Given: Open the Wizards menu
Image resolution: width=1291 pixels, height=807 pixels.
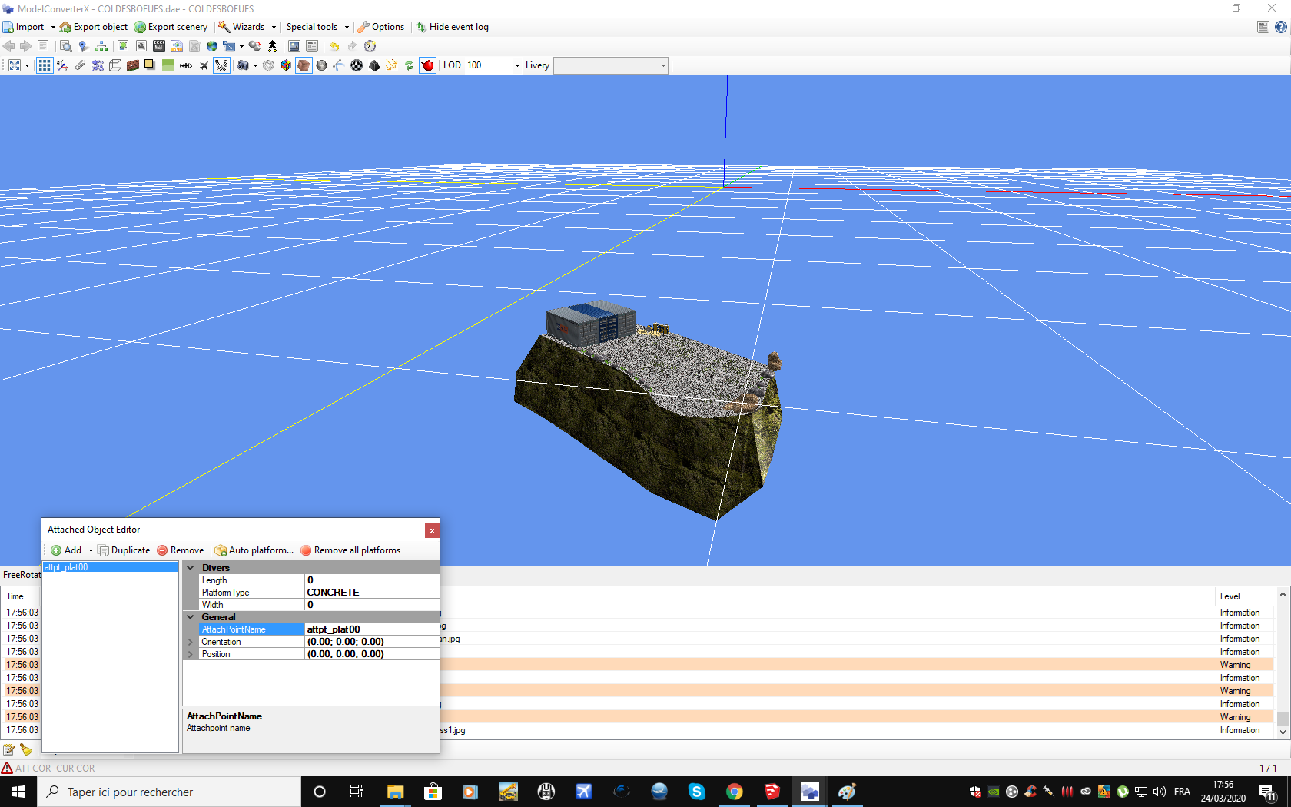Looking at the screenshot, I should click(247, 27).
